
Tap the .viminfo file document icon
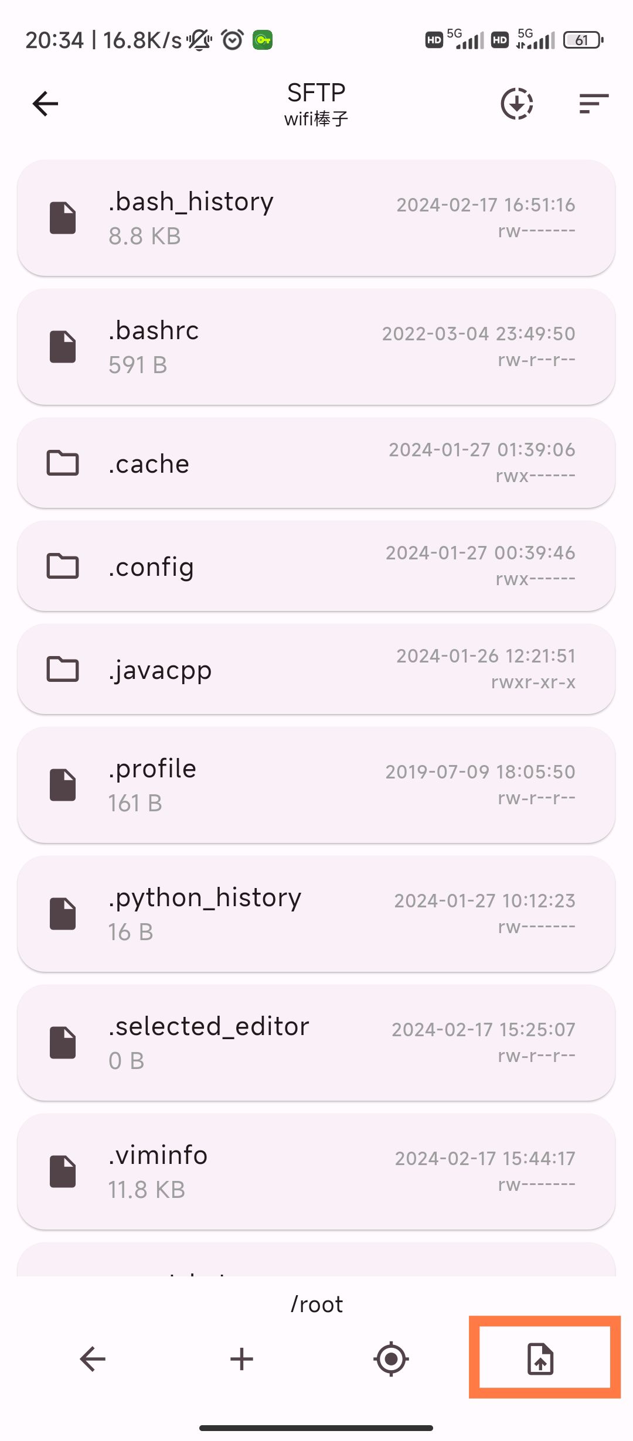pyautogui.click(x=63, y=1172)
